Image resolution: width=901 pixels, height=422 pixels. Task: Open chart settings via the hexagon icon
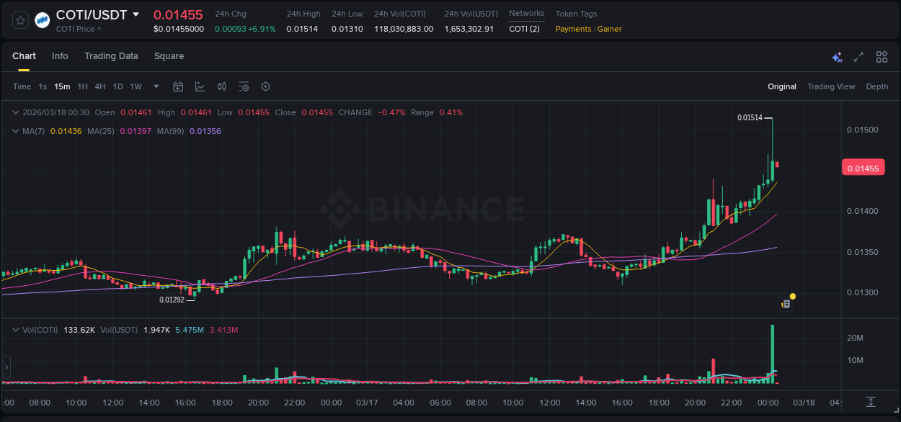click(265, 86)
